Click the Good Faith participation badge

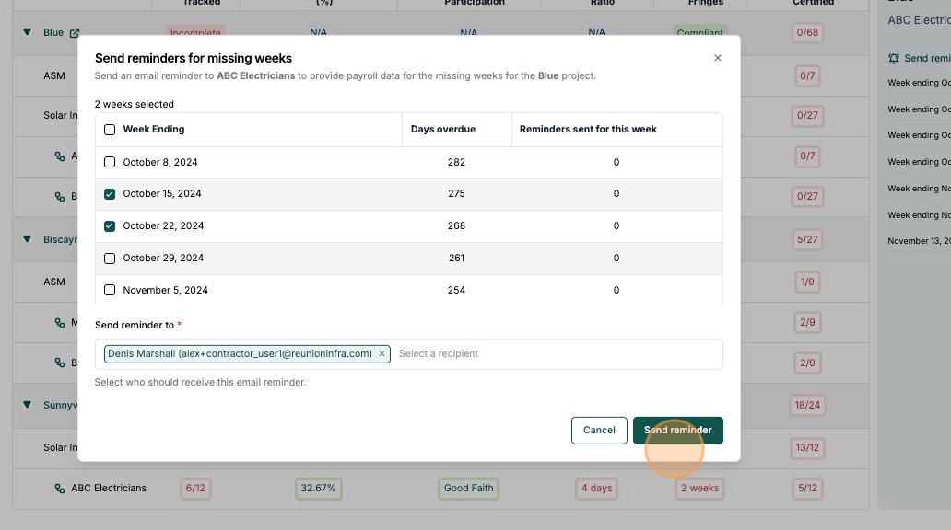(469, 488)
